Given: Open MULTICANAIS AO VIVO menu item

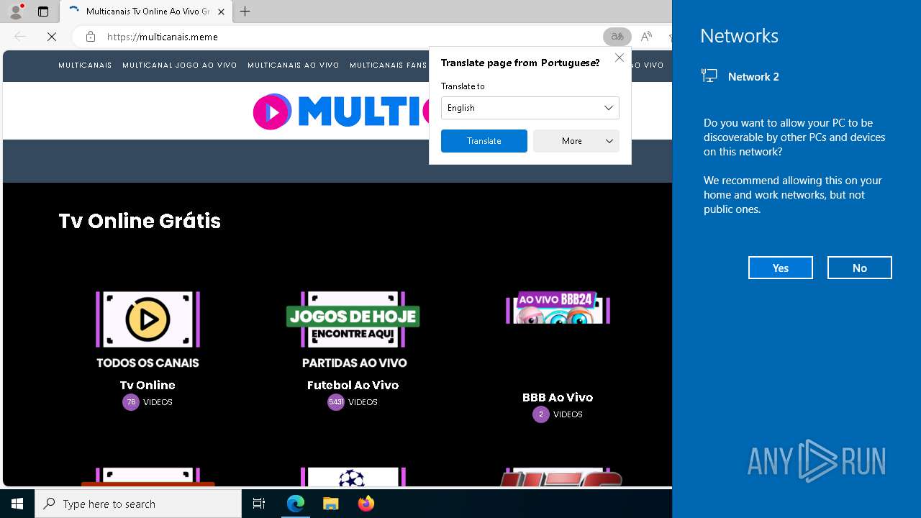Looking at the screenshot, I should coord(293,65).
